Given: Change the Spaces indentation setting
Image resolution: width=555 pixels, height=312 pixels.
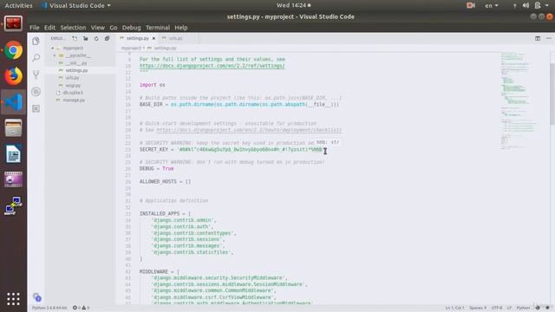Looking at the screenshot, I should tap(478, 308).
